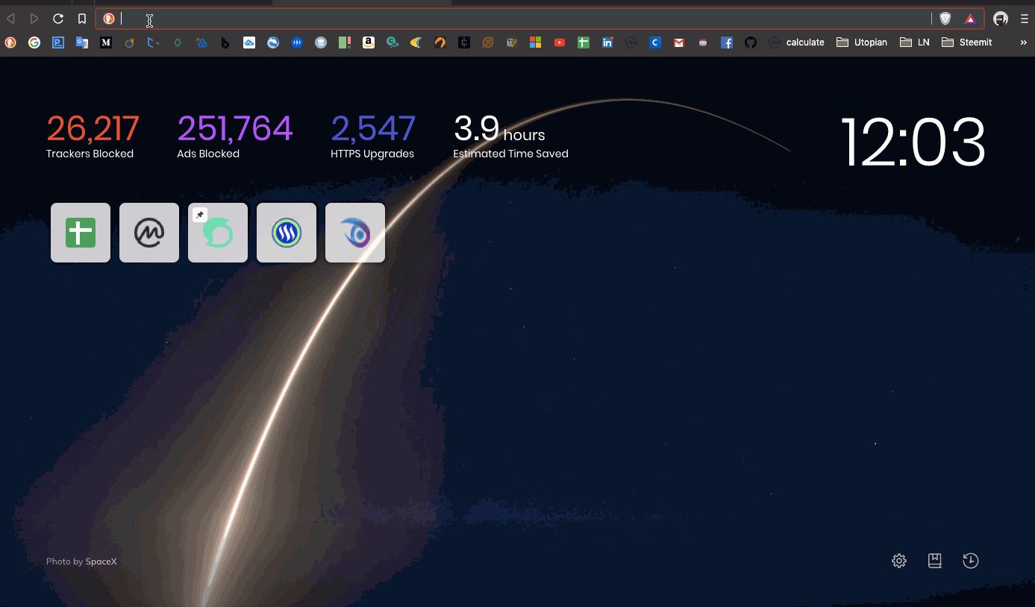Click the 2,547 HTTPS Upgrades stat
Image resolution: width=1035 pixels, height=607 pixels.
[373, 136]
